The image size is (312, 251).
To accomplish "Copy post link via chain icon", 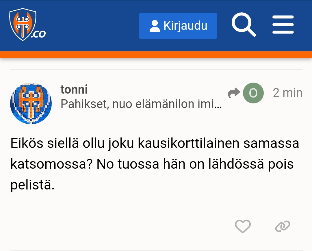I will coord(283,226).
